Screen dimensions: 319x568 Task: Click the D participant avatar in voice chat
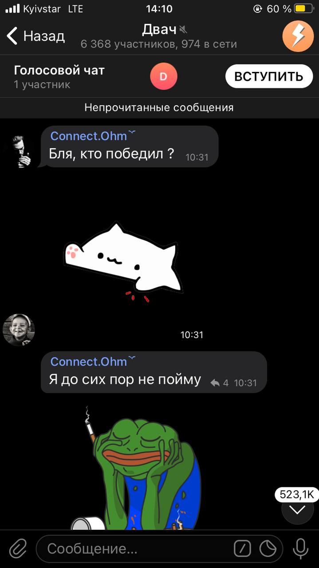[x=164, y=77]
